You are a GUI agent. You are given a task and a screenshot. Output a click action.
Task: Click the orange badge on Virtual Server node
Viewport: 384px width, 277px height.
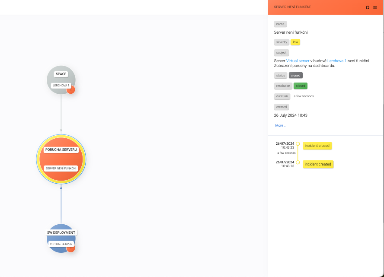[71, 248]
